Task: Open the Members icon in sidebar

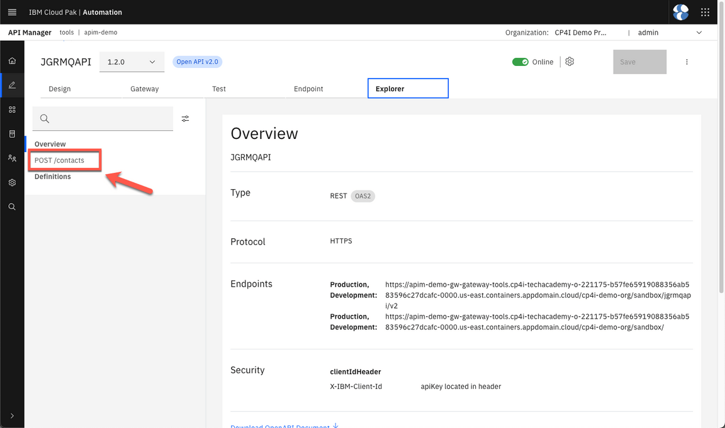Action: [x=12, y=158]
